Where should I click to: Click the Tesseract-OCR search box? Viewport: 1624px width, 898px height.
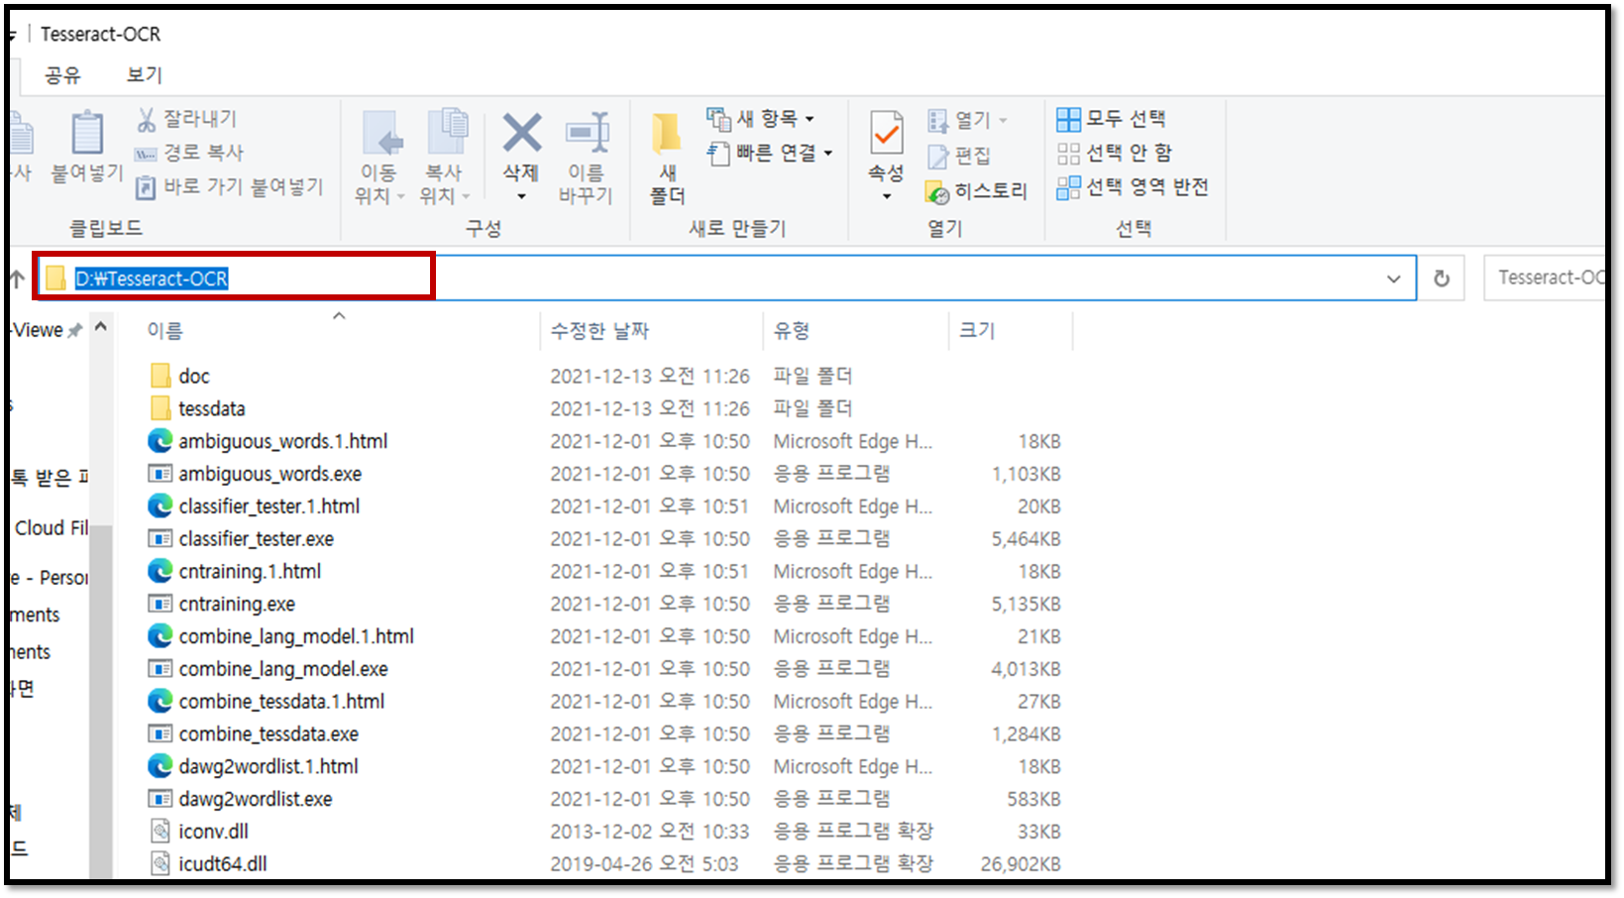[1544, 278]
